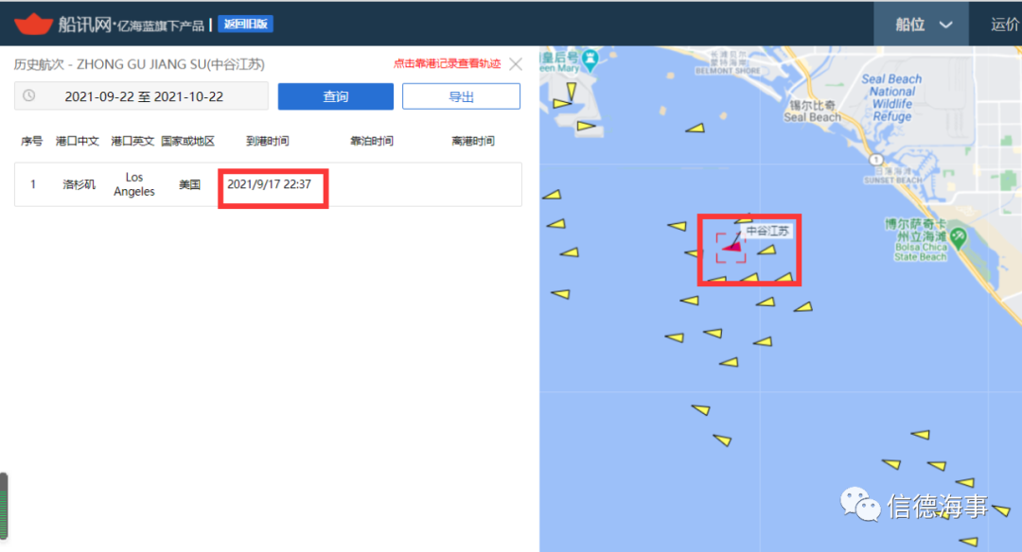Open the 2021-09-22 至 2021-10-22 date range picker
The height and width of the screenshot is (552, 1022).
pyautogui.click(x=141, y=96)
